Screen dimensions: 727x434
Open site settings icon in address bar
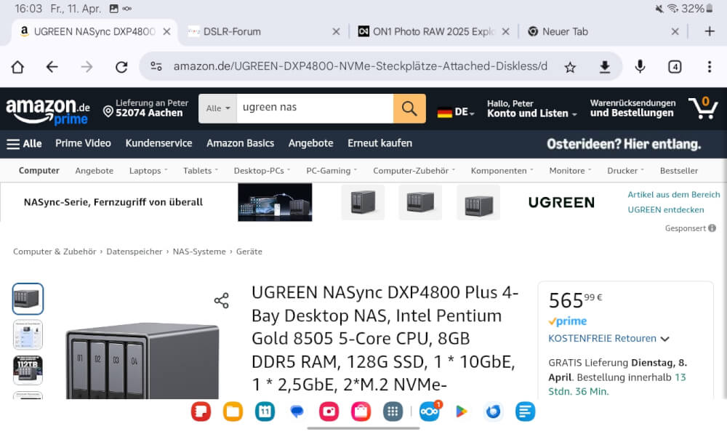pyautogui.click(x=156, y=67)
